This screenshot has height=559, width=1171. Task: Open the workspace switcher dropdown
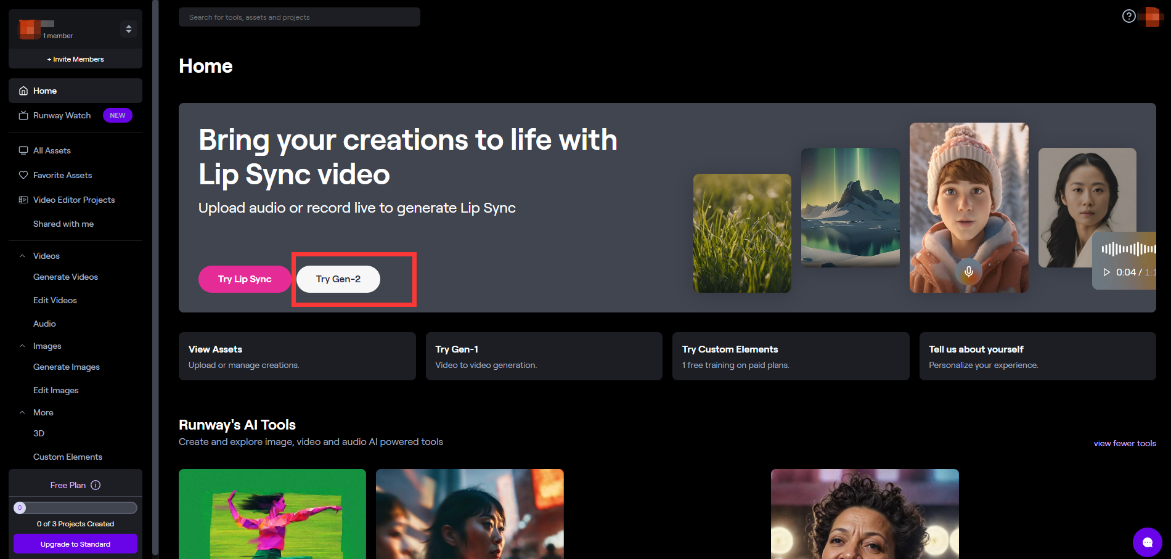click(x=128, y=29)
